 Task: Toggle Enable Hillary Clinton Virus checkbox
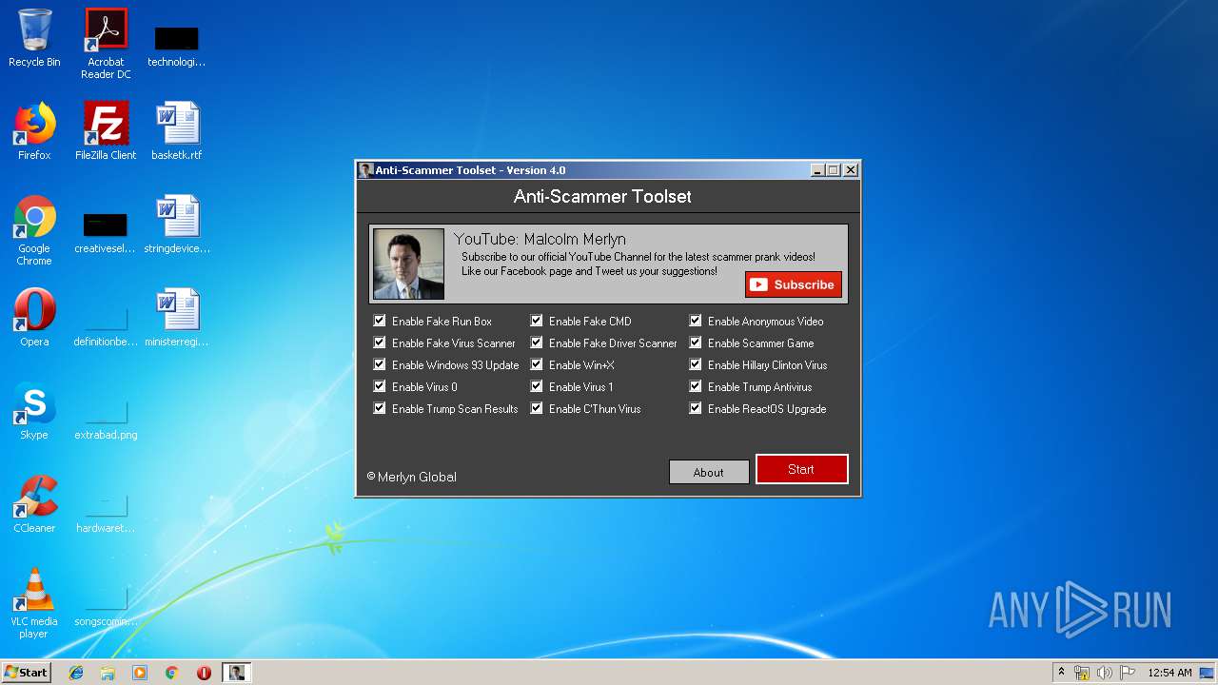tap(696, 364)
